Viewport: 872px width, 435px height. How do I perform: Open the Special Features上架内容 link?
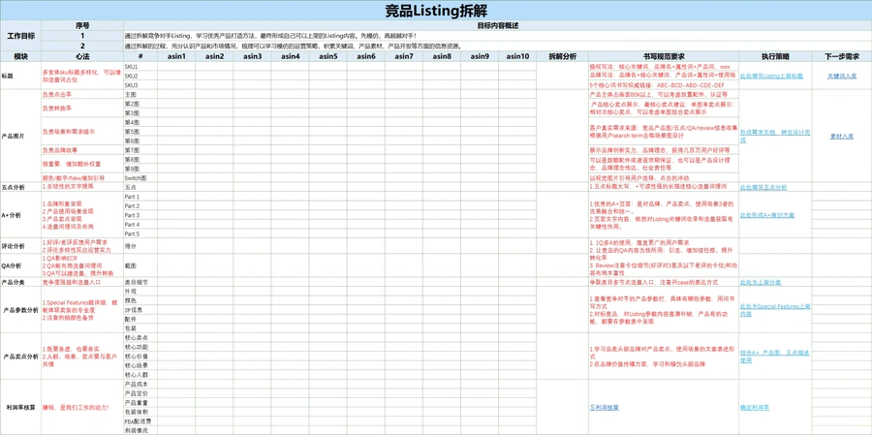[774, 310]
